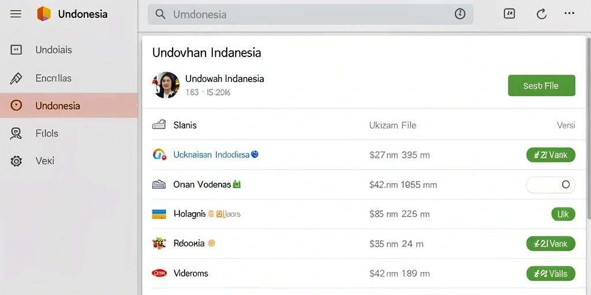
Task: Click the $35 nm 24 m value
Action: (396, 244)
